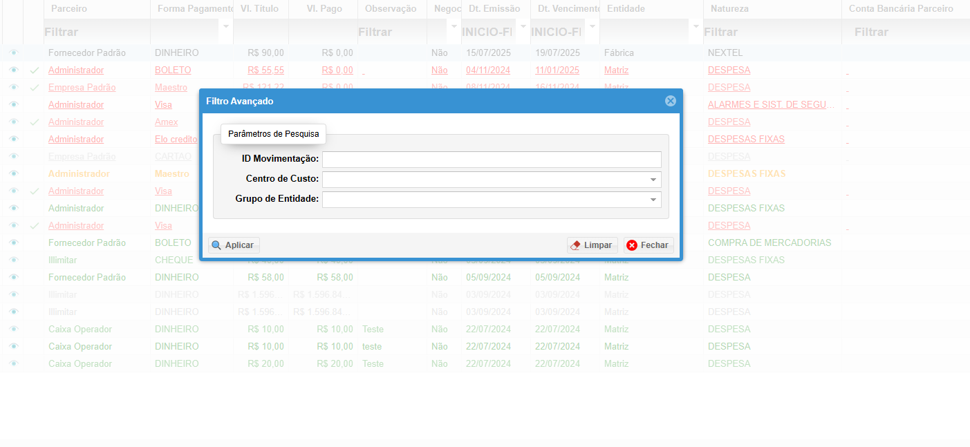Screen dimensions: 970x447
Task: Click the eye icon on the Empresa Padrão Maestro row
Action: coord(13,87)
